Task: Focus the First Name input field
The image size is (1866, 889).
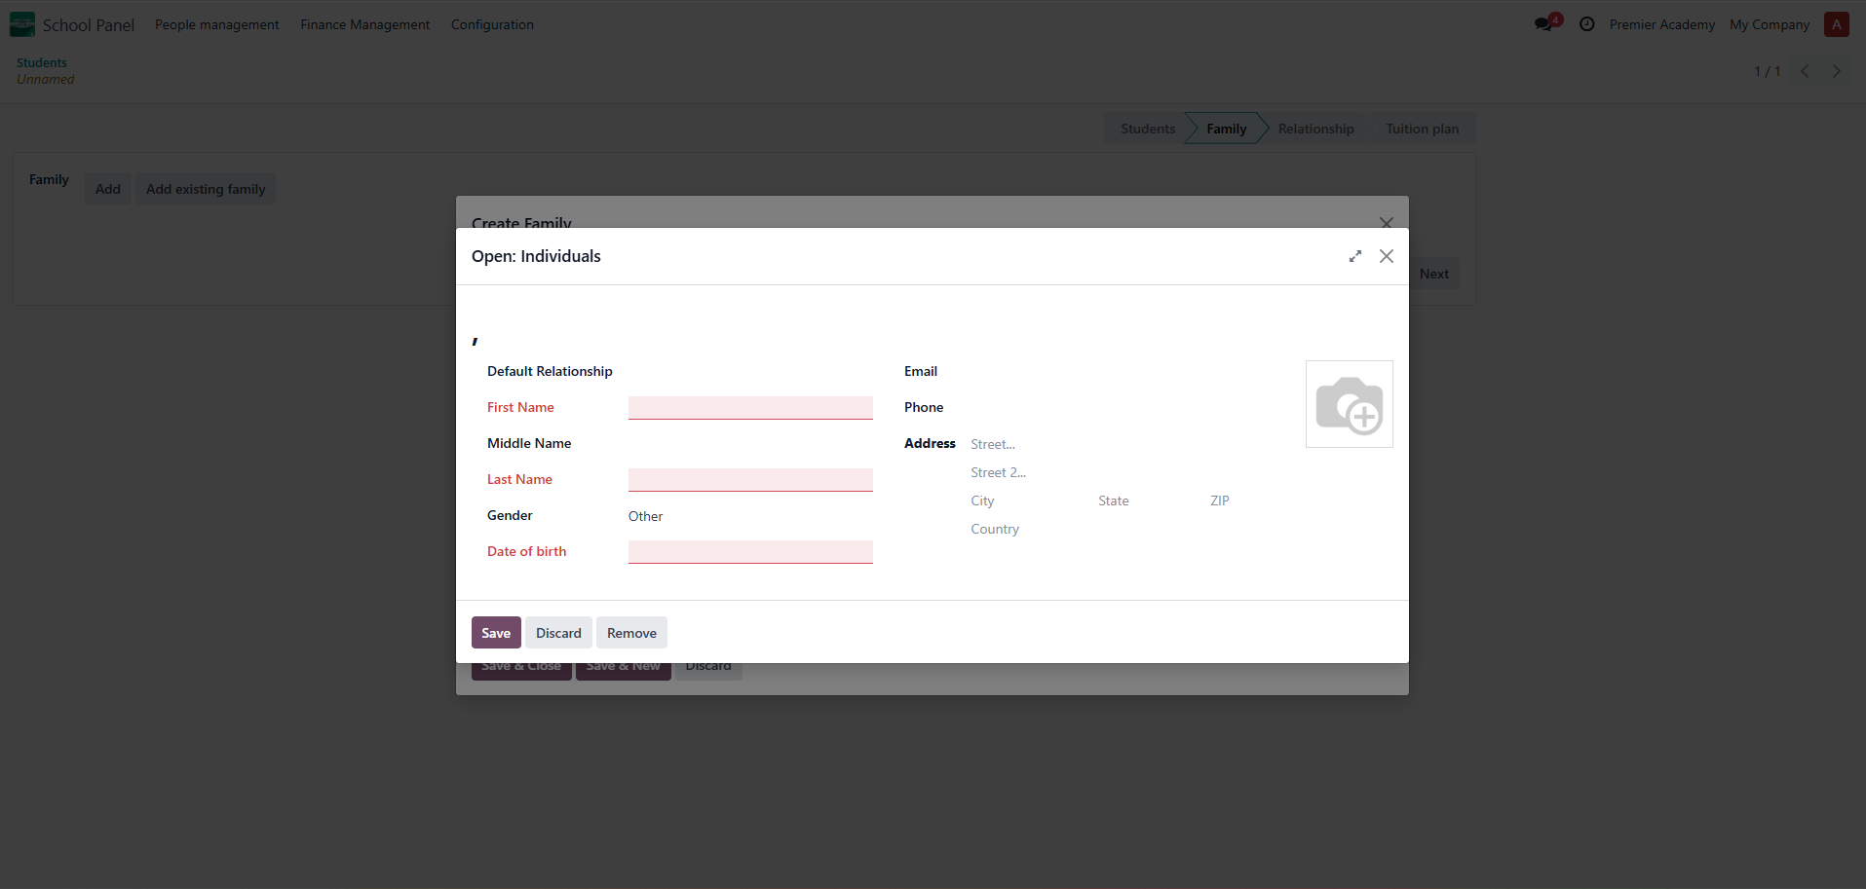Action: [749, 407]
